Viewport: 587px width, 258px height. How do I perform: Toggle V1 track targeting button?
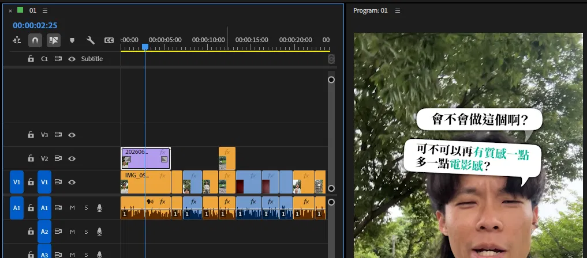[44, 182]
